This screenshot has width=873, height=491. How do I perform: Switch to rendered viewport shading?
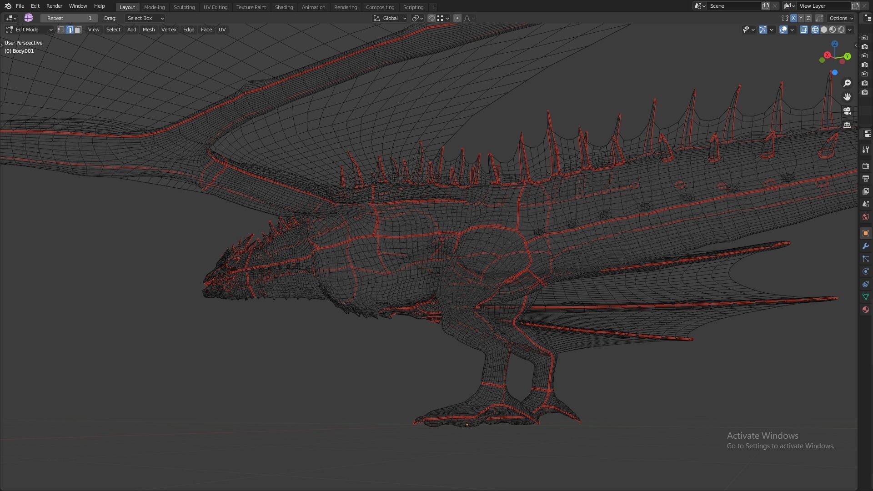[841, 30]
